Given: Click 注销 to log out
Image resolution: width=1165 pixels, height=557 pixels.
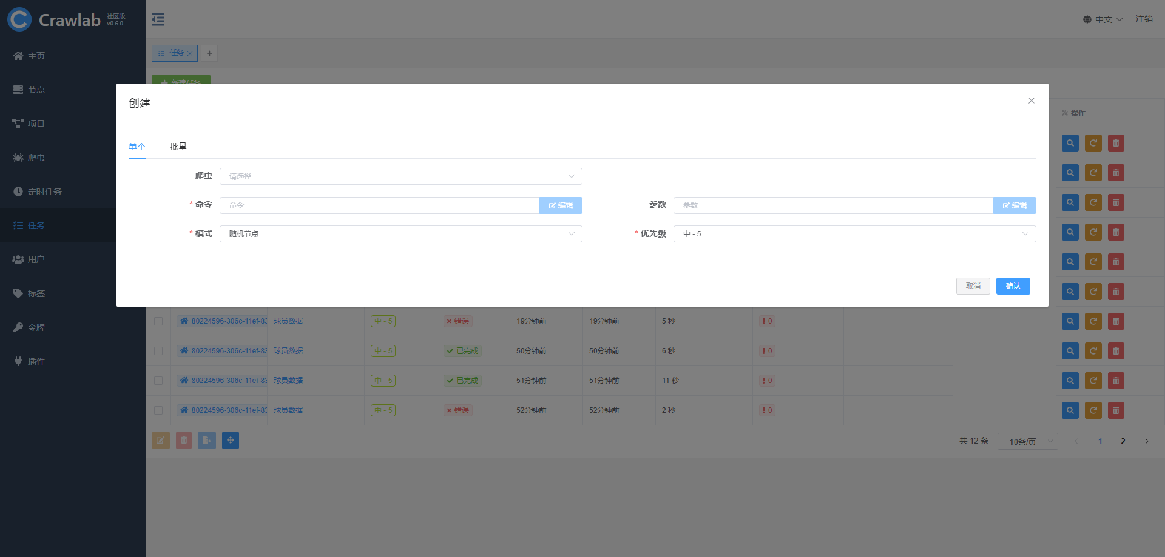Looking at the screenshot, I should point(1144,19).
